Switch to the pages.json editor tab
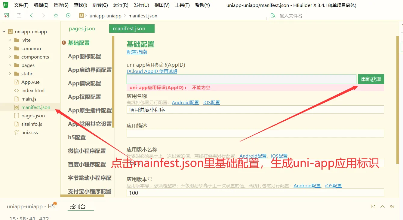Viewport: 403px width, 220px height. [82, 29]
